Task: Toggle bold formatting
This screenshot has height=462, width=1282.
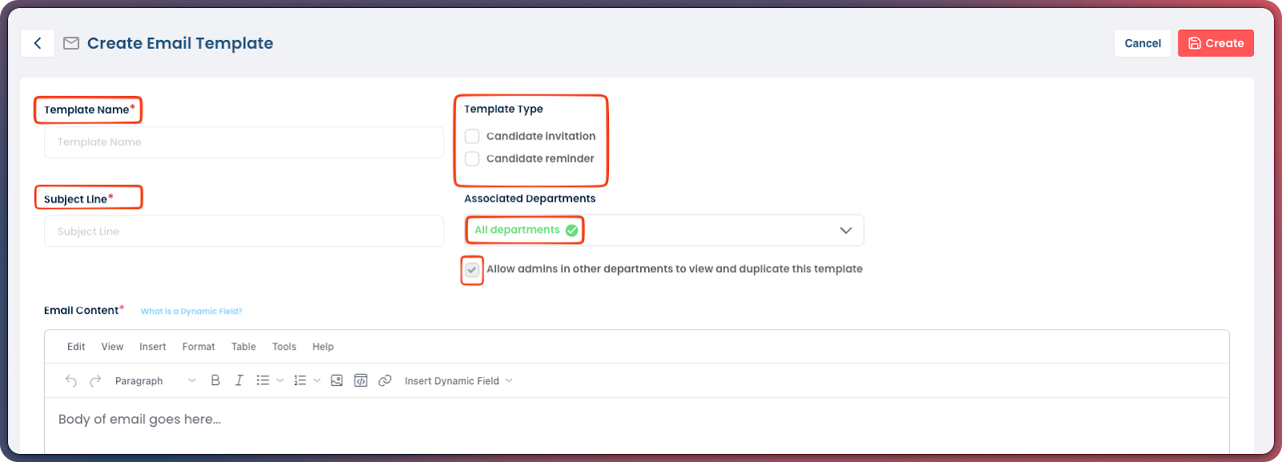Action: 215,381
